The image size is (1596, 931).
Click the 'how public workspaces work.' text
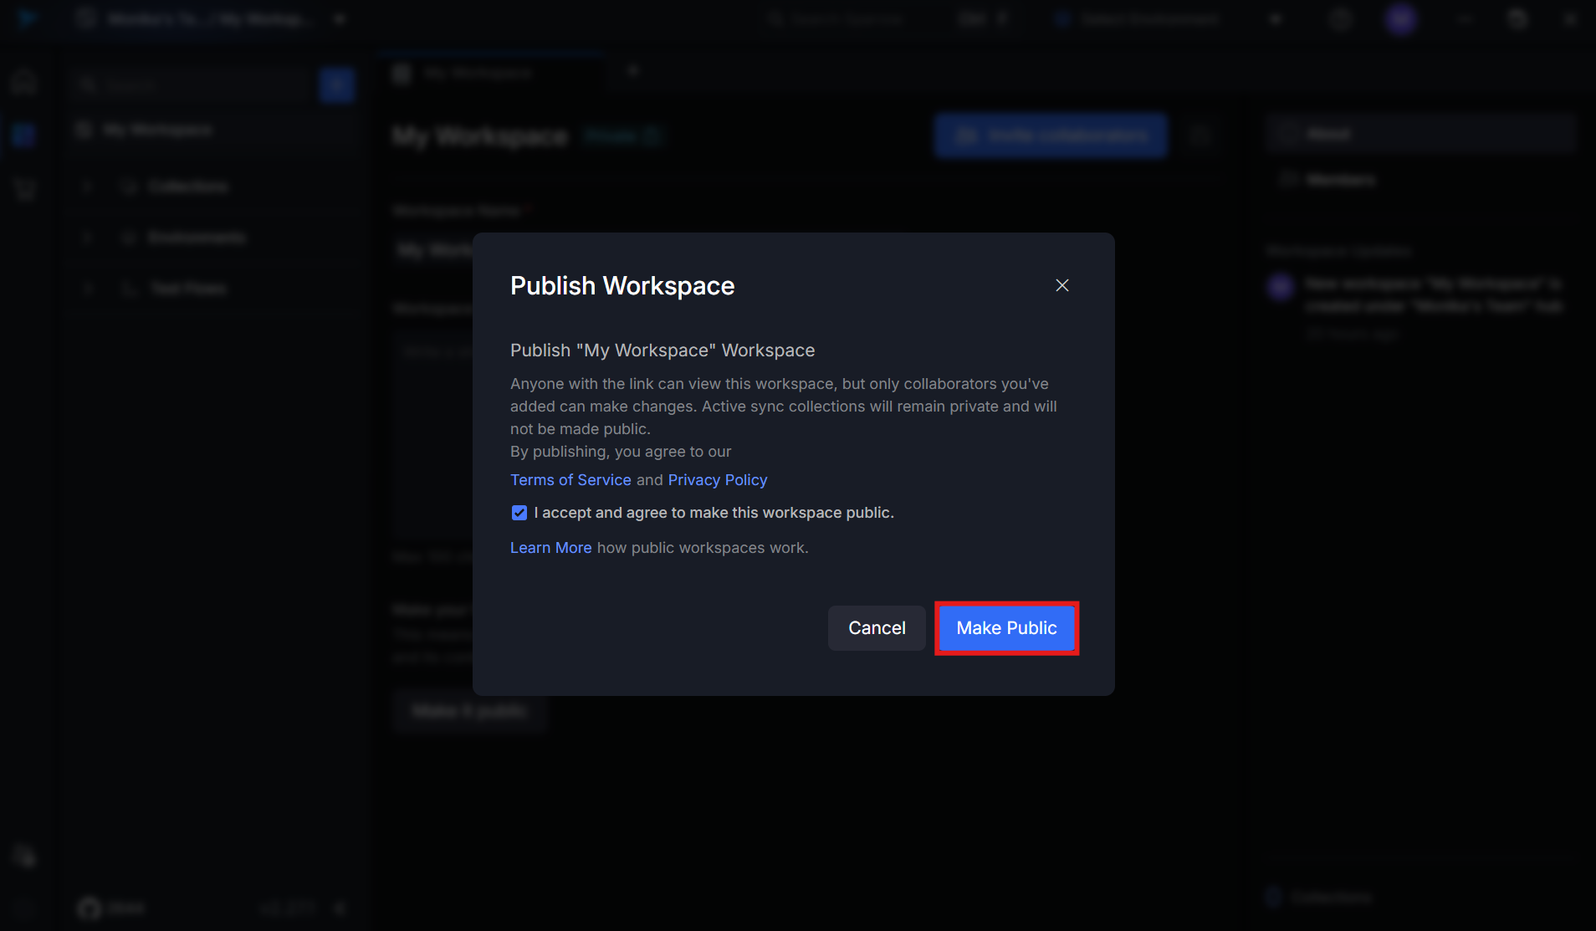703,548
